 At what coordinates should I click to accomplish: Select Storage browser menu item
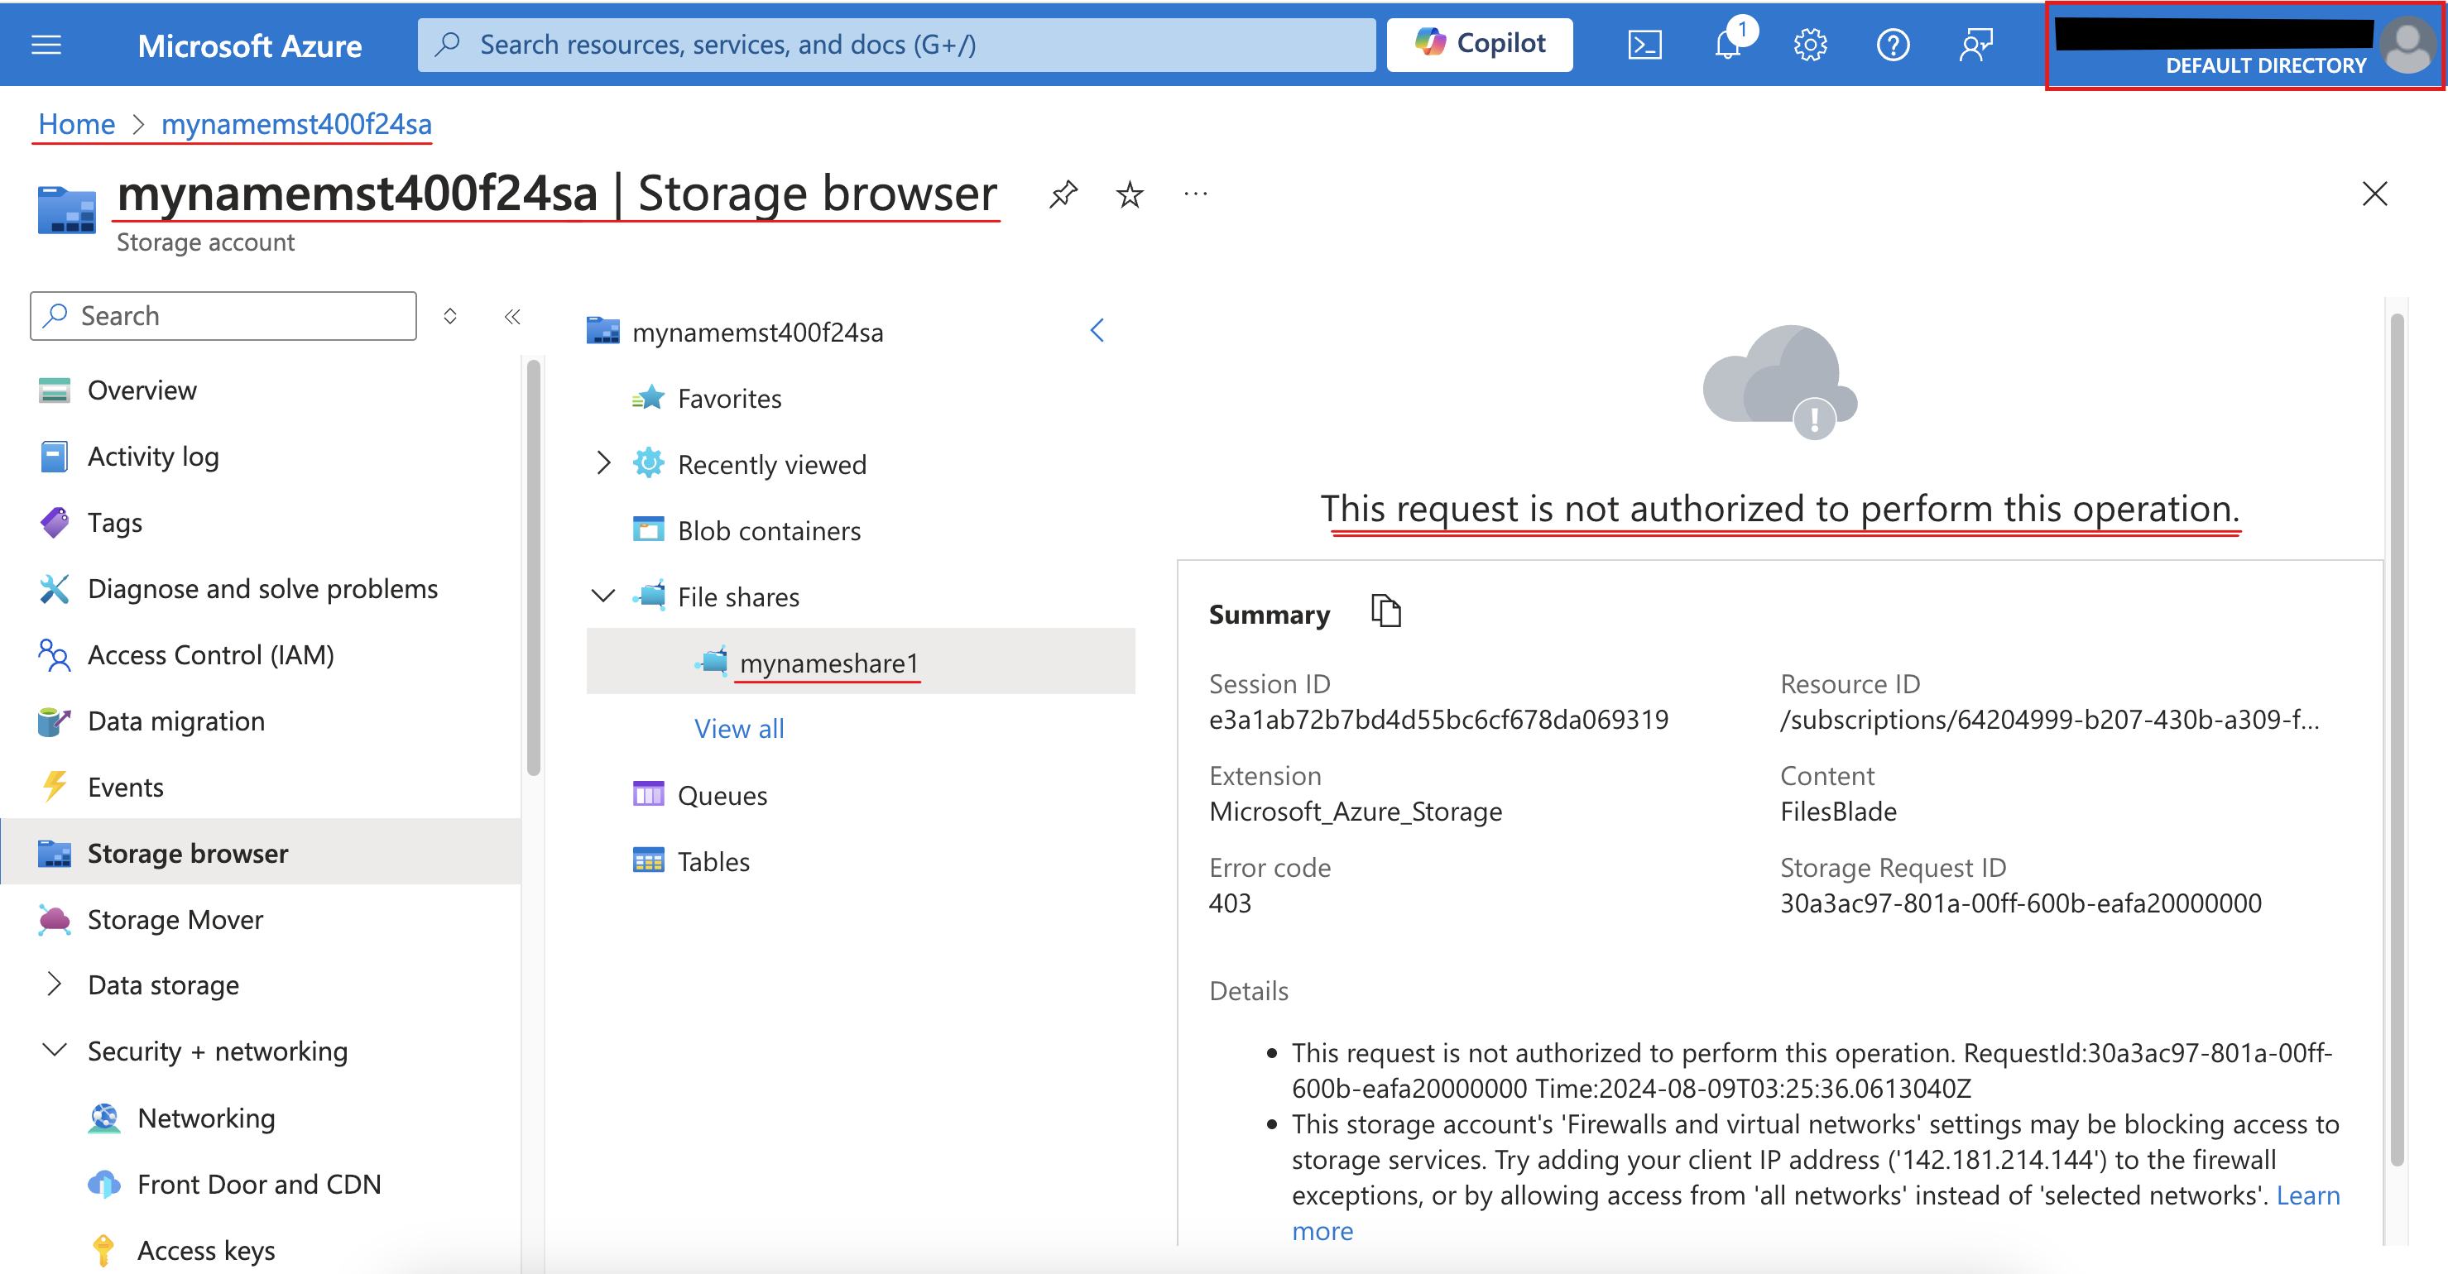coord(261,853)
